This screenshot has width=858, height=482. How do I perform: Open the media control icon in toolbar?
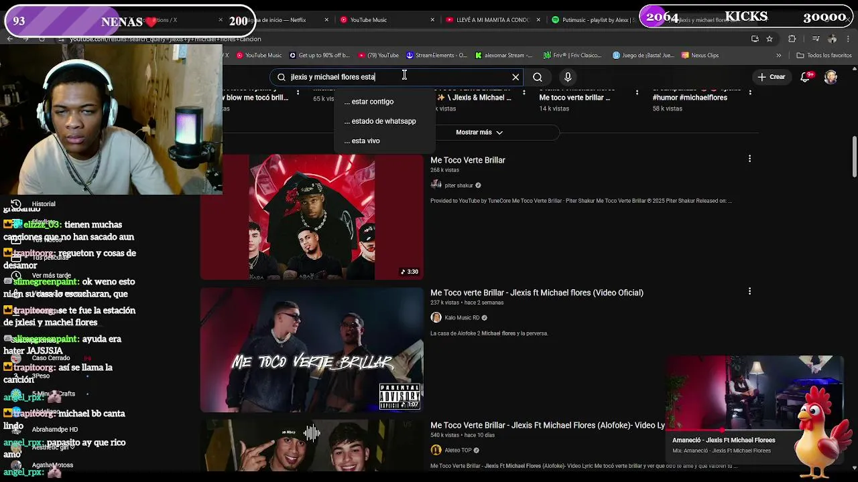[816, 39]
